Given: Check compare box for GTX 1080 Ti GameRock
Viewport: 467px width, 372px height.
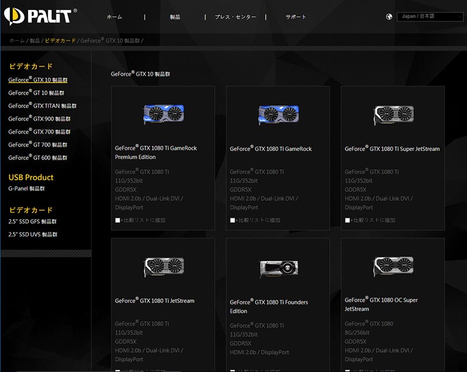Looking at the screenshot, I should pos(232,220).
